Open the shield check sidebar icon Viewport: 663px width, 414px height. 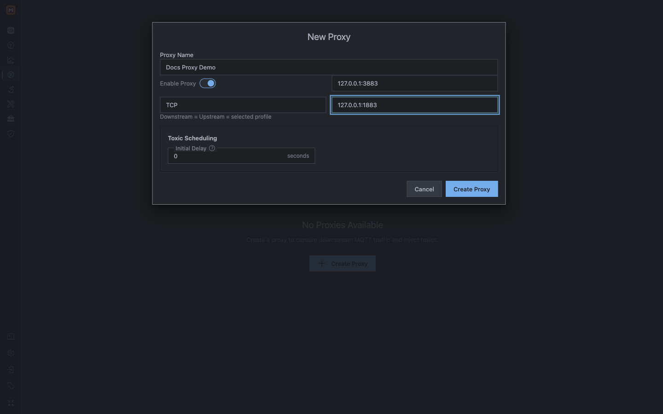pyautogui.click(x=11, y=133)
